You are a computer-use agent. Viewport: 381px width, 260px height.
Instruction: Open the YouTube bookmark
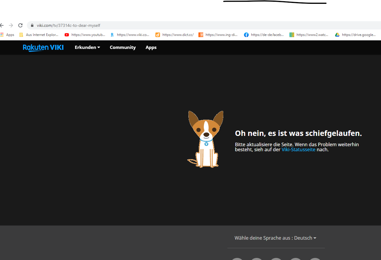(85, 35)
